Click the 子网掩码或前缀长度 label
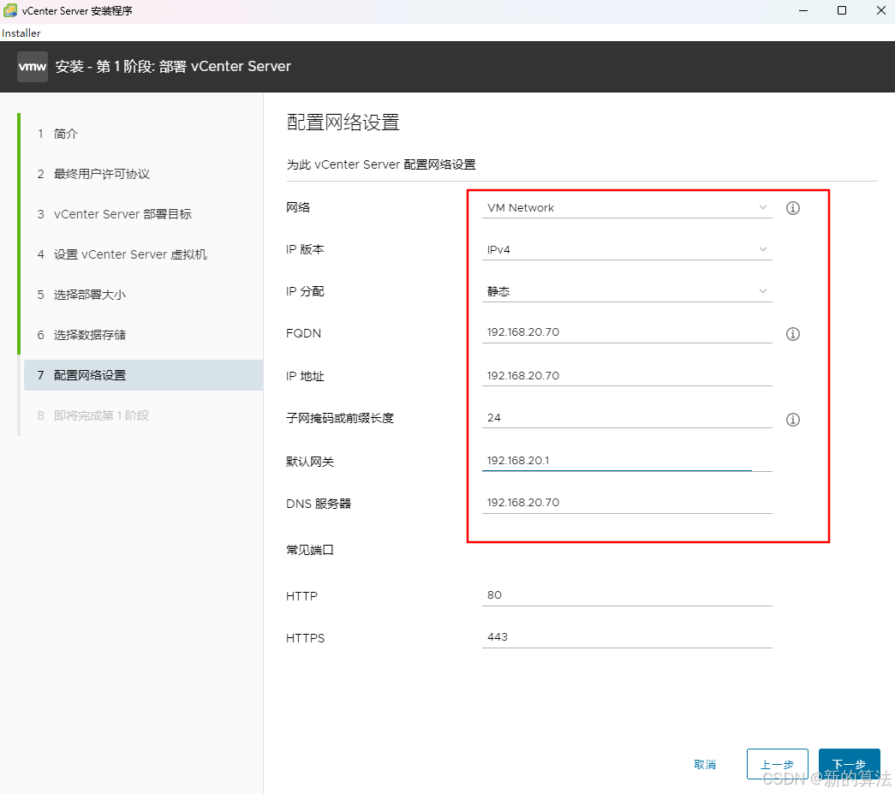Viewport: 895px width, 794px height. pyautogui.click(x=340, y=418)
